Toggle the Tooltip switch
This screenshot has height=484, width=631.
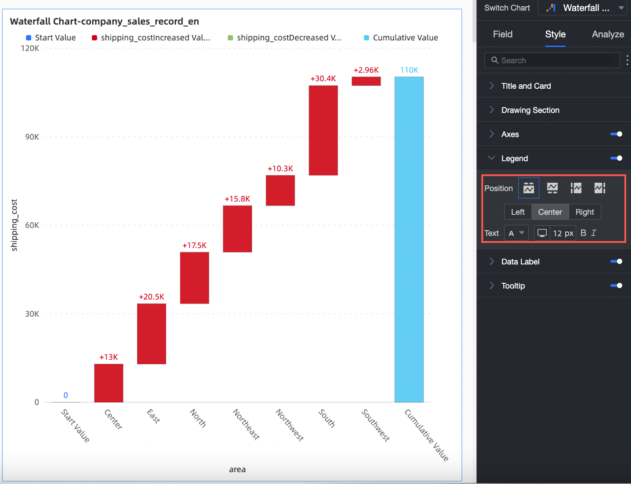616,285
